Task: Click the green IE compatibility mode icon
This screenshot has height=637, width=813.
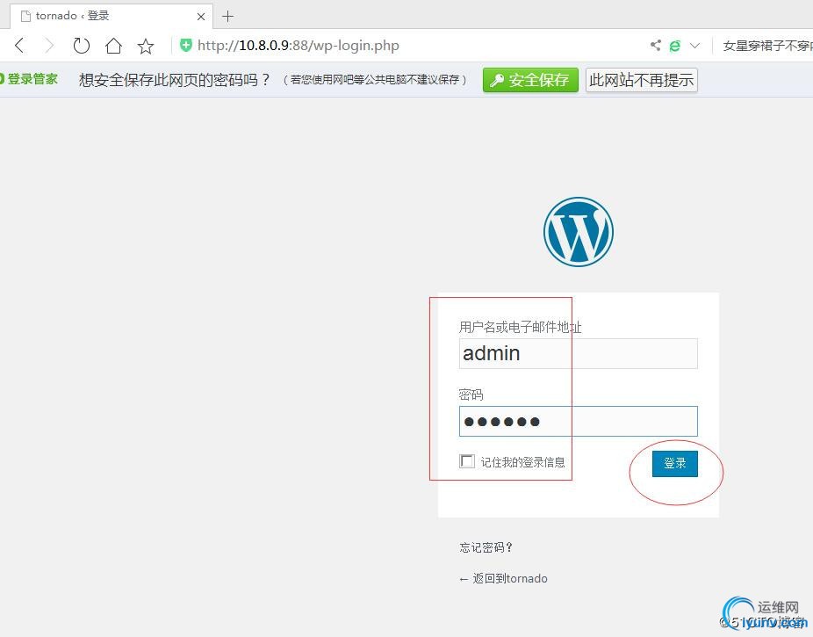Action: click(x=674, y=46)
